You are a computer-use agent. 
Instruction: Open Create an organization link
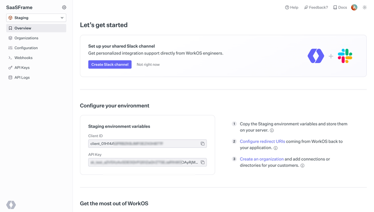coord(262,159)
